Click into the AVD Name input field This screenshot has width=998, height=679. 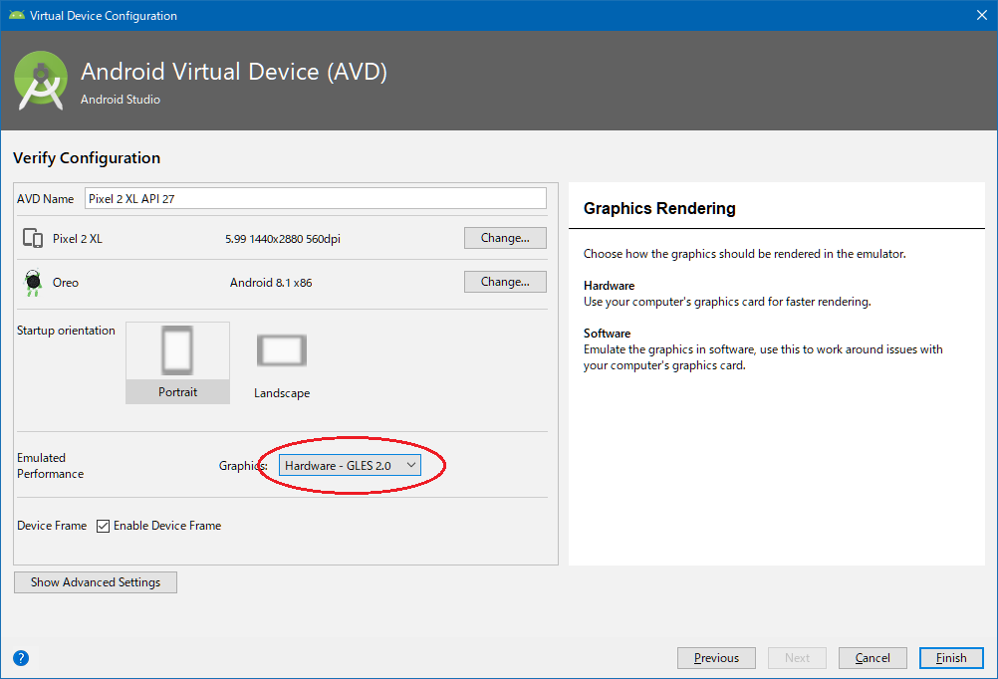(315, 198)
